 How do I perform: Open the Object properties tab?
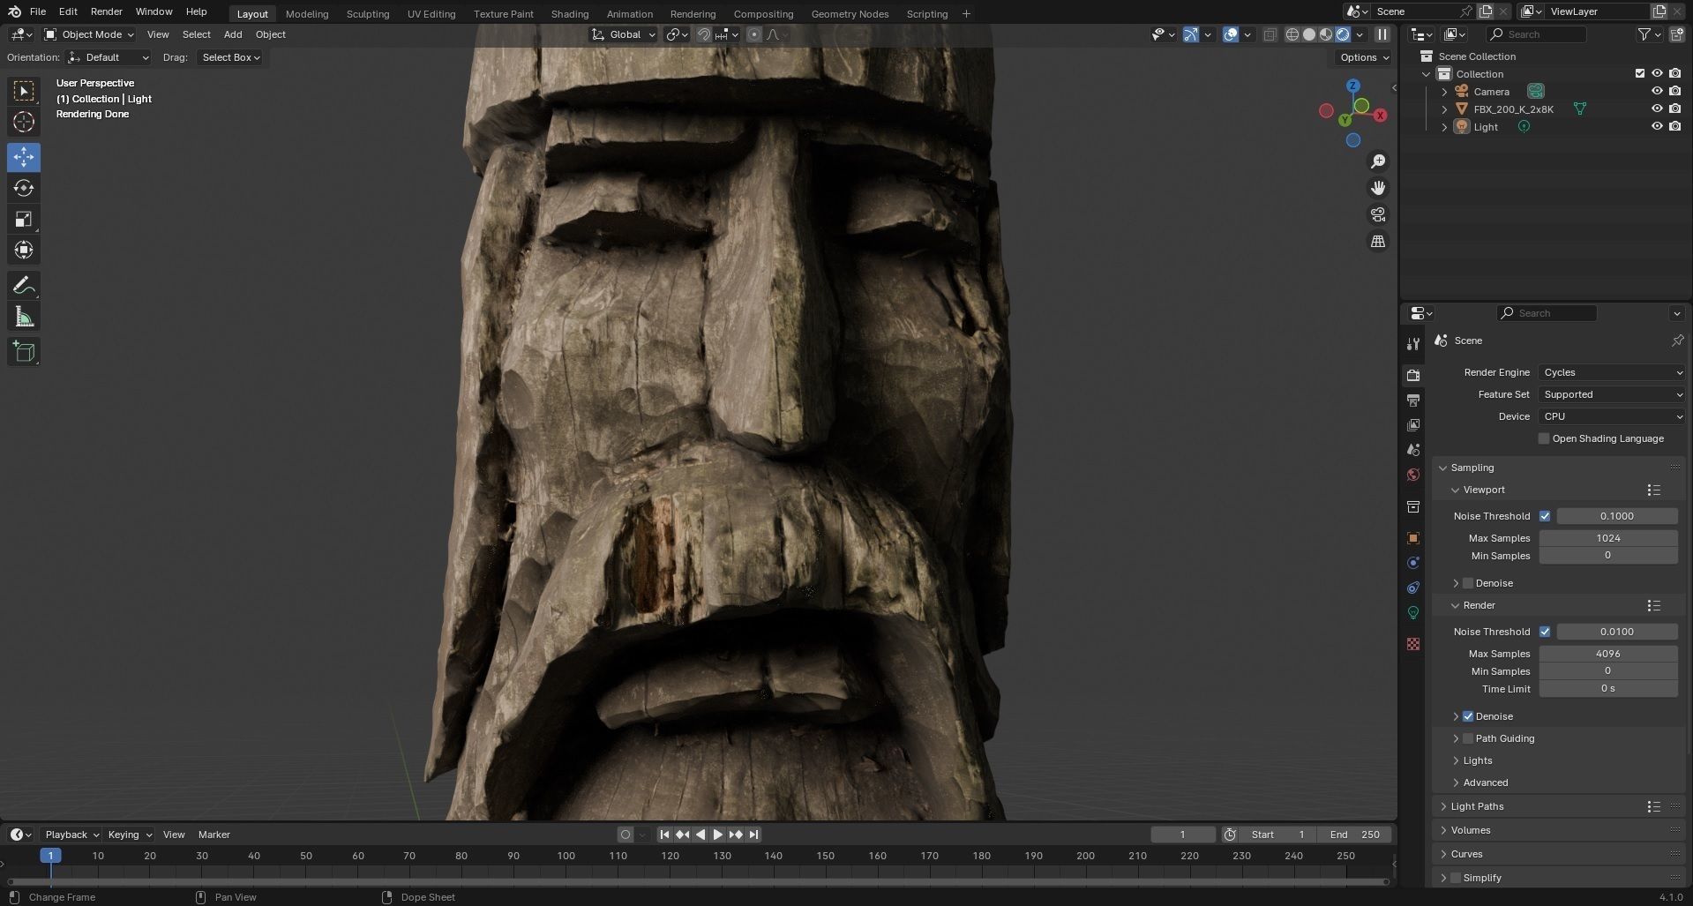coord(1413,537)
